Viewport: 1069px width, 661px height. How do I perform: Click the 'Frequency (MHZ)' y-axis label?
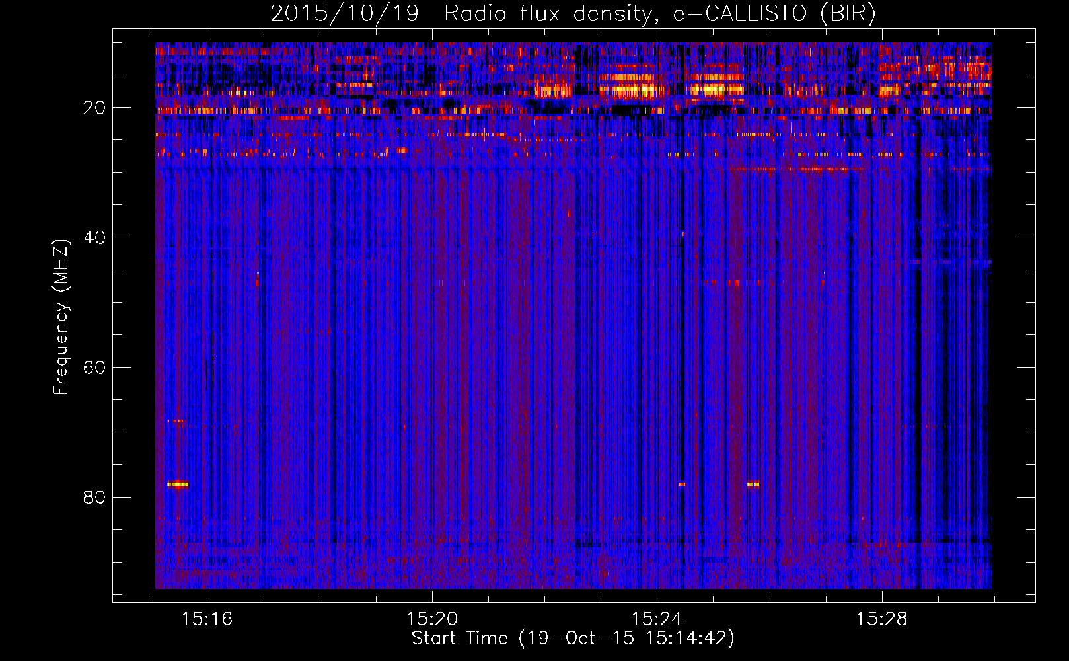[61, 317]
